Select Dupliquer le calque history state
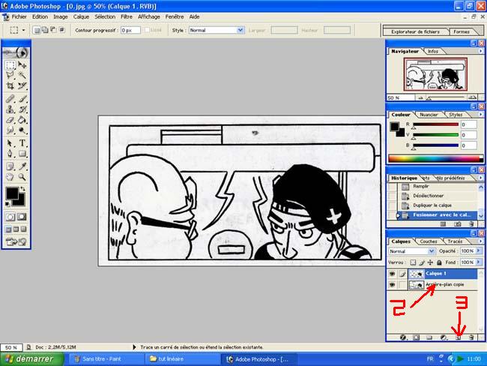487x366 pixels. pyautogui.click(x=432, y=205)
